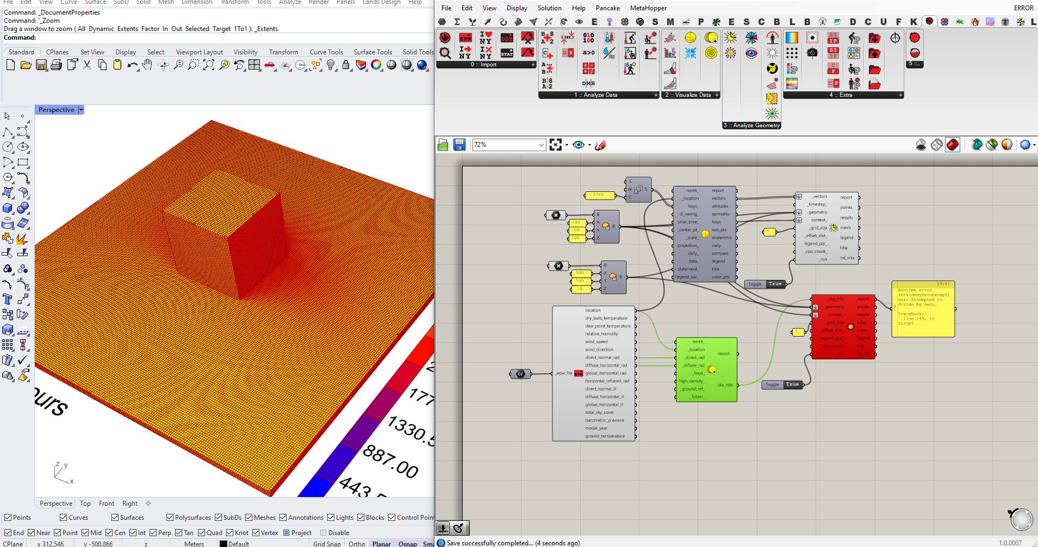Expand the Analyze Data panel
1038x547 pixels.
pos(656,95)
